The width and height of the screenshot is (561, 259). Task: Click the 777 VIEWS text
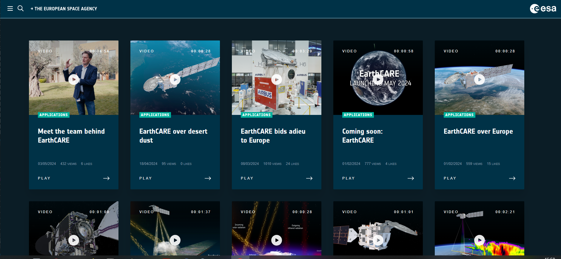click(373, 164)
